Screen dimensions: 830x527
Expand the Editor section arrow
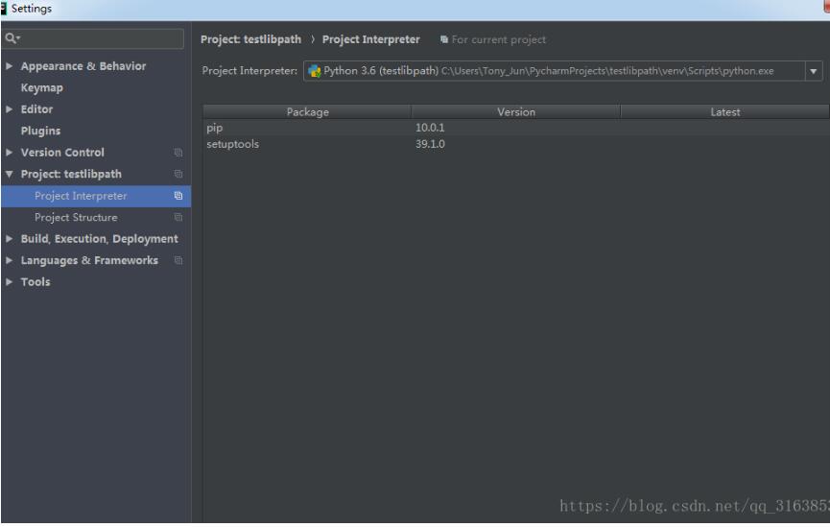point(9,109)
